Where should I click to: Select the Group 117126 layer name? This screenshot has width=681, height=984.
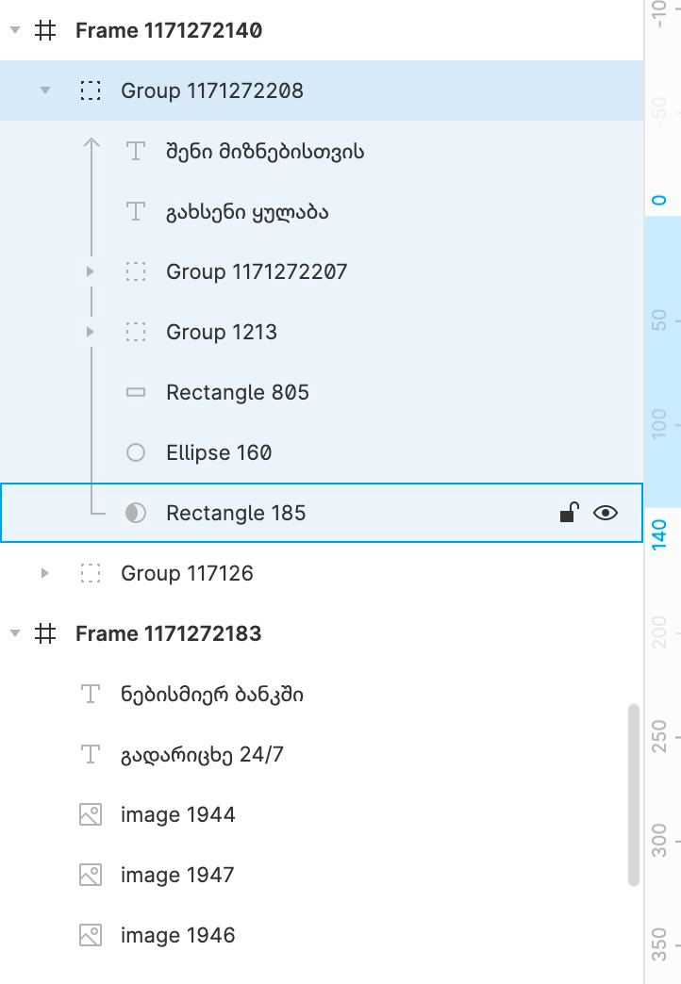(187, 573)
